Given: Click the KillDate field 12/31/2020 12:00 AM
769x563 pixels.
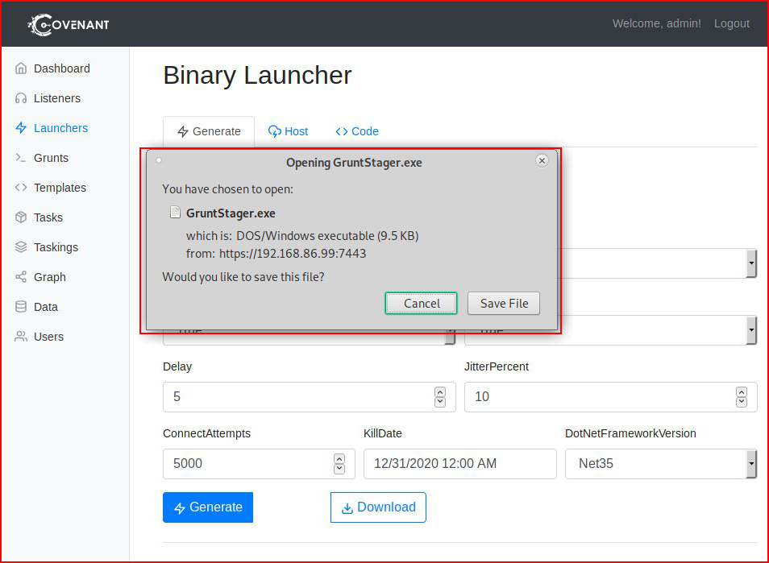Looking at the screenshot, I should [x=460, y=464].
